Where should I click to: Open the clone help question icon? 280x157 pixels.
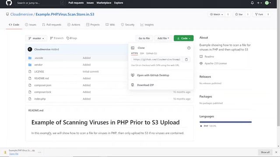click(x=189, y=48)
